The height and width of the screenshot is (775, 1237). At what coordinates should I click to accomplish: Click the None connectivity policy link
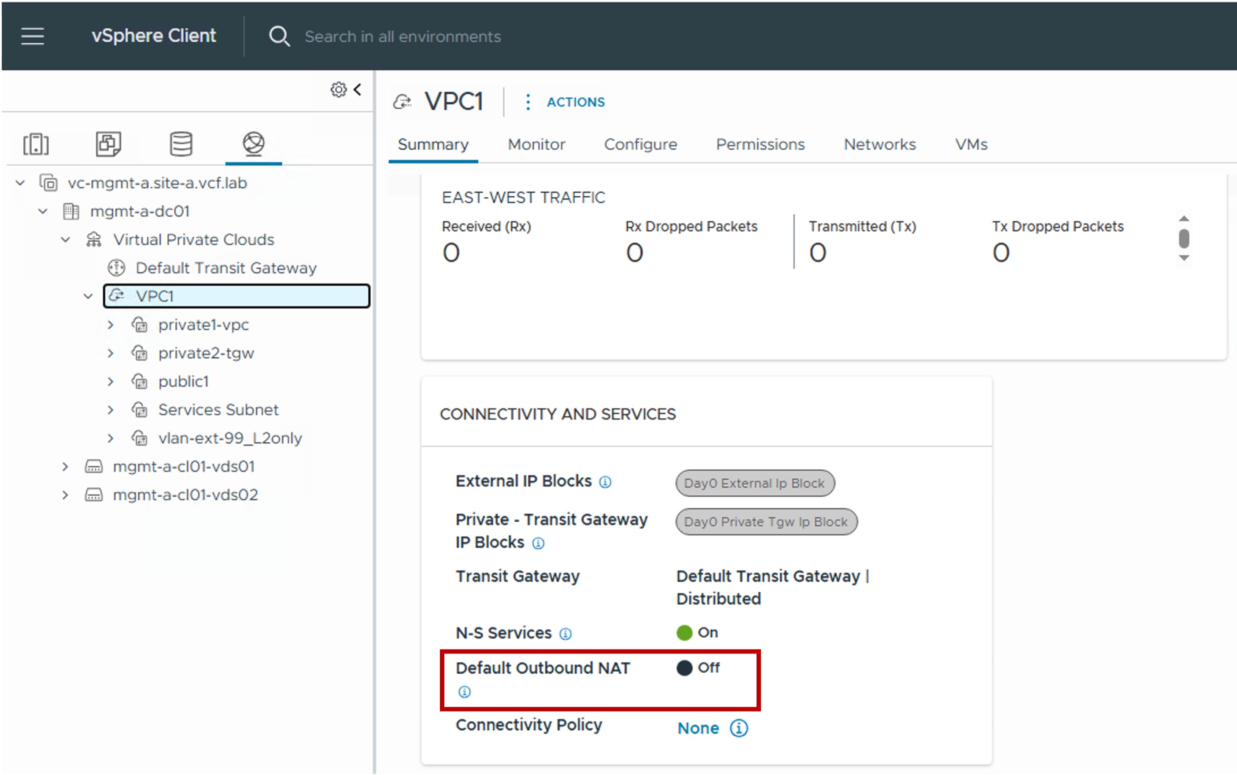tap(698, 728)
